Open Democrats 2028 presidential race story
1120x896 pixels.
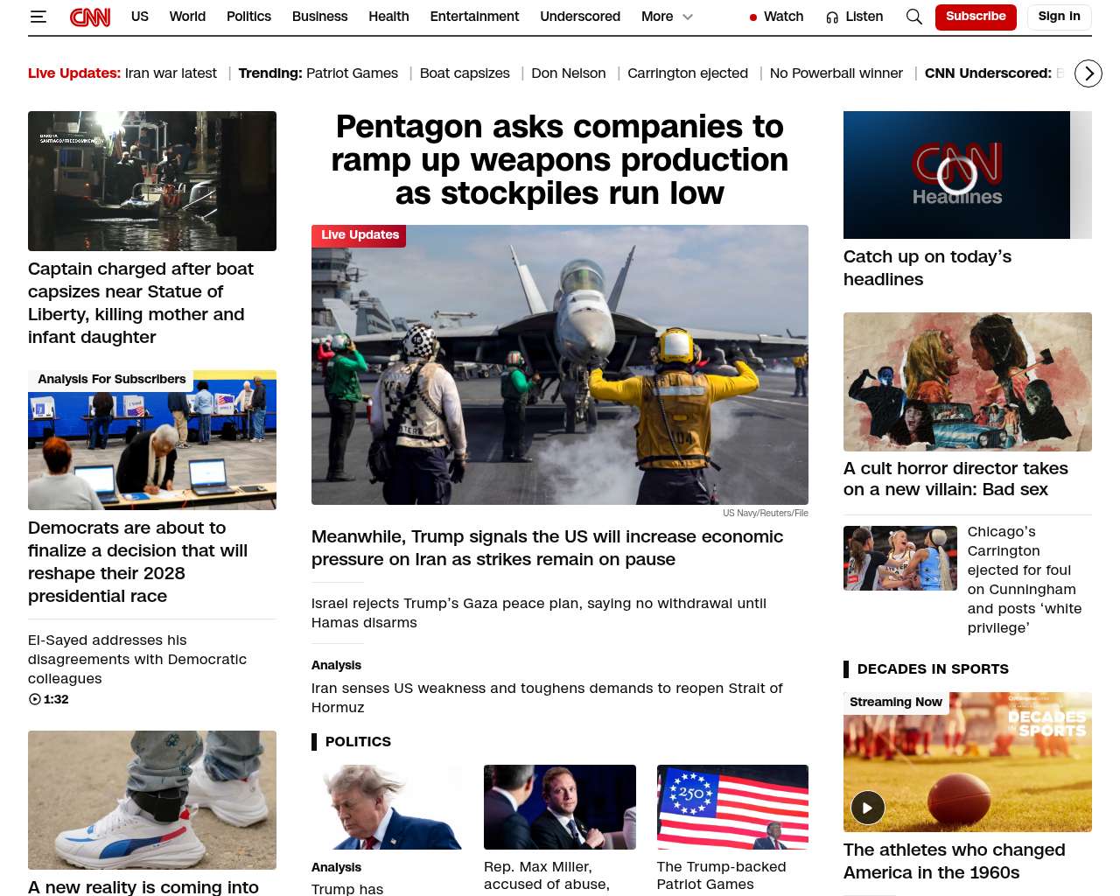pyautogui.click(x=137, y=562)
